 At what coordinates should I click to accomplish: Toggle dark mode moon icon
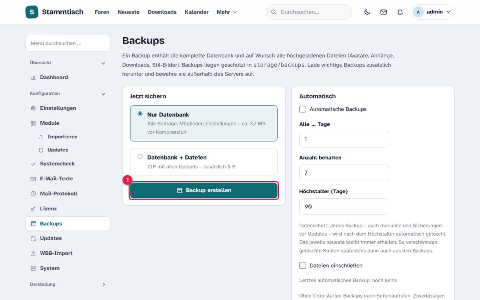367,12
